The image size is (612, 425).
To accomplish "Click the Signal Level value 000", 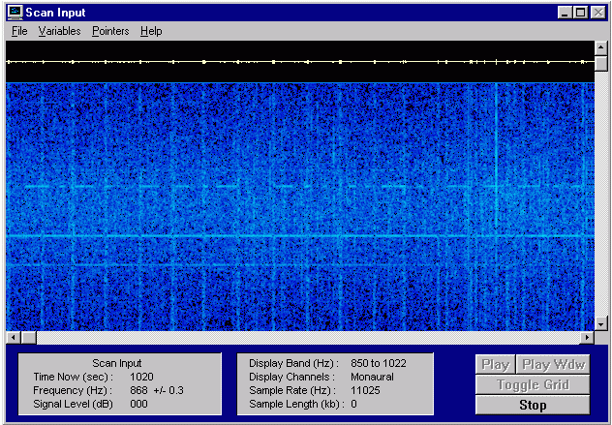I will point(138,404).
